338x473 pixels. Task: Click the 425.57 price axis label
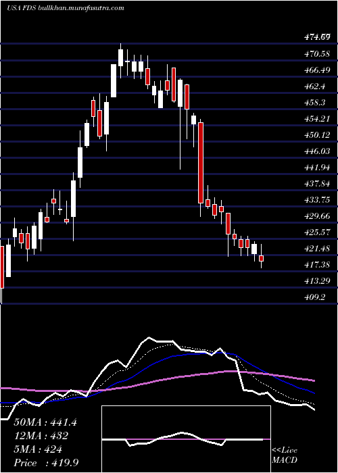tap(317, 232)
